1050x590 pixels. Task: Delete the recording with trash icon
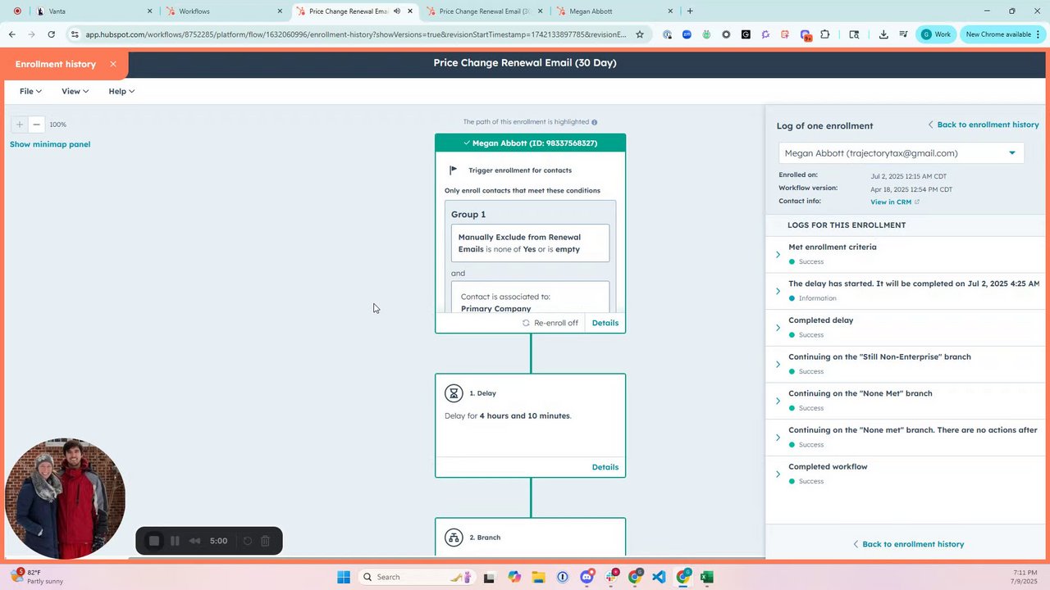(265, 541)
